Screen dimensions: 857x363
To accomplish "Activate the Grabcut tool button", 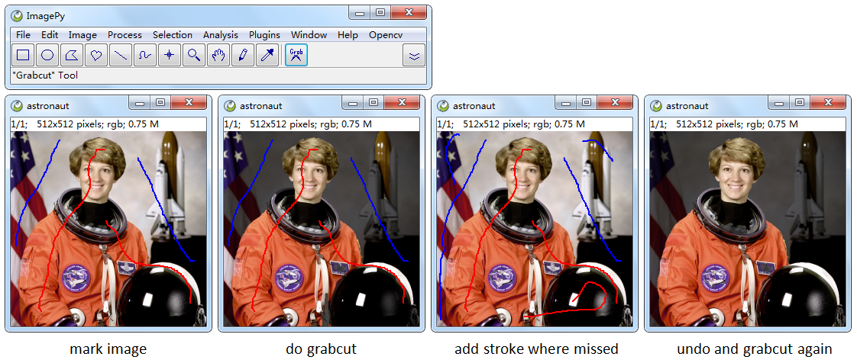I will tap(296, 55).
